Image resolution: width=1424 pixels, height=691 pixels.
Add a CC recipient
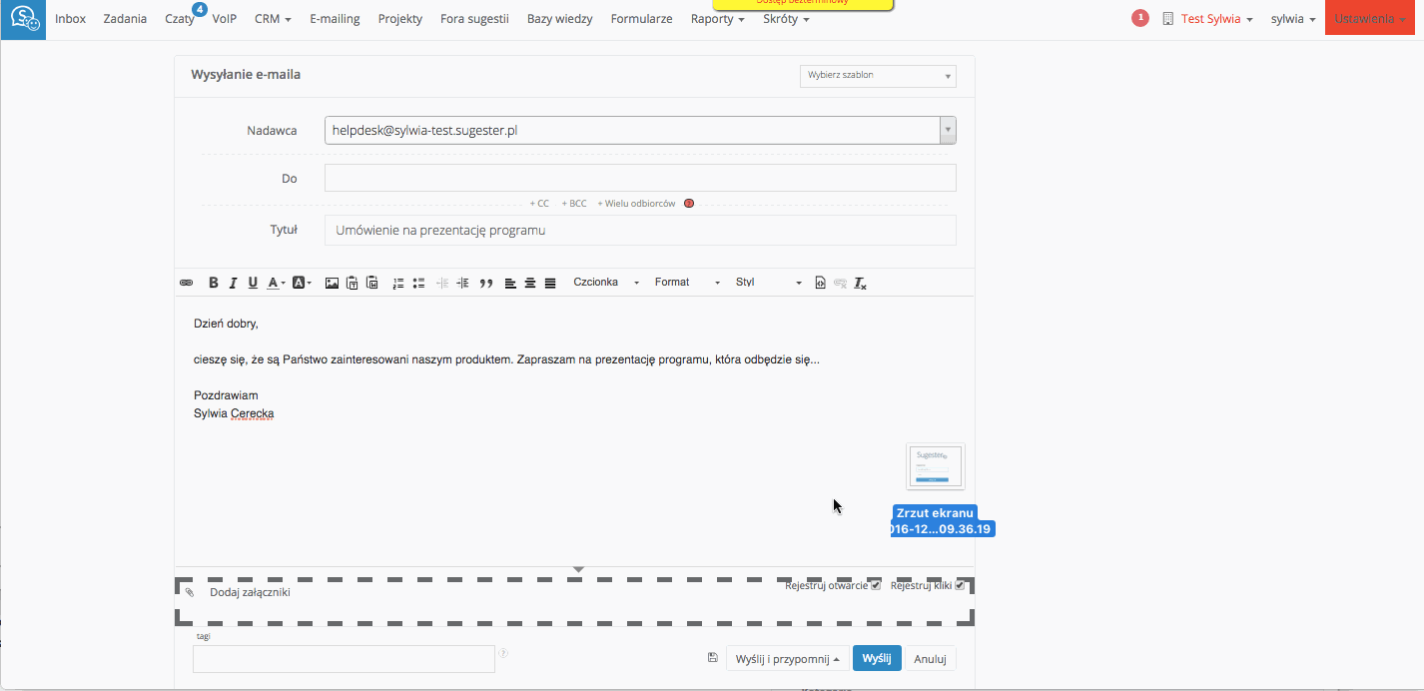pyautogui.click(x=539, y=204)
